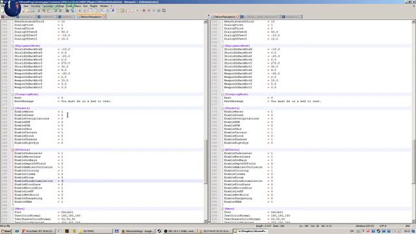Collapse [Menu] section in left pane
Screen dimensions: 416x234
point(13,209)
